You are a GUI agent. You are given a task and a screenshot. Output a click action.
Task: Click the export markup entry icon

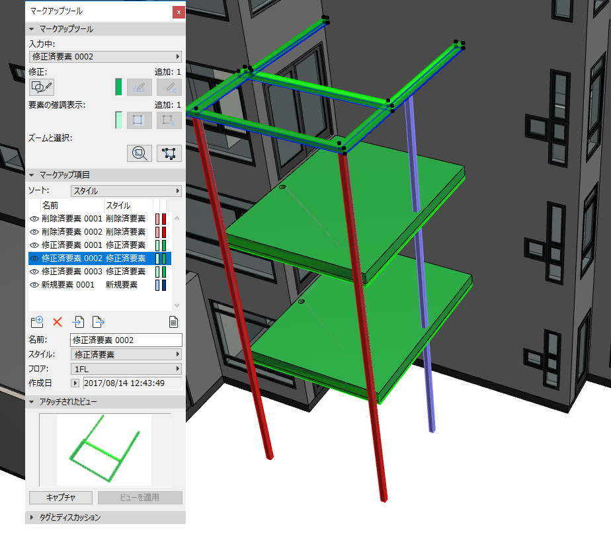point(98,322)
